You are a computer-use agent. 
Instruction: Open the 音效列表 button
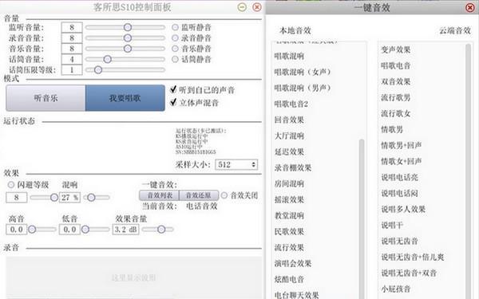[x=159, y=195]
